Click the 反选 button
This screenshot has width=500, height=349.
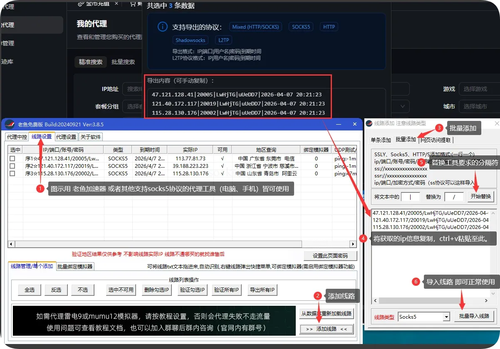tap(56, 290)
